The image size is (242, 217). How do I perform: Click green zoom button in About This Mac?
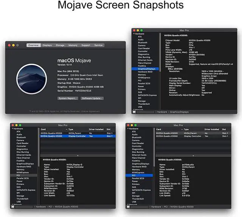(x=18, y=45)
